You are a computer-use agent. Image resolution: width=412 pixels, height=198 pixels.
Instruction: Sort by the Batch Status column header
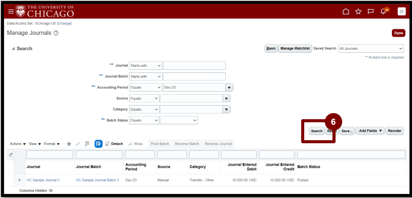click(309, 167)
